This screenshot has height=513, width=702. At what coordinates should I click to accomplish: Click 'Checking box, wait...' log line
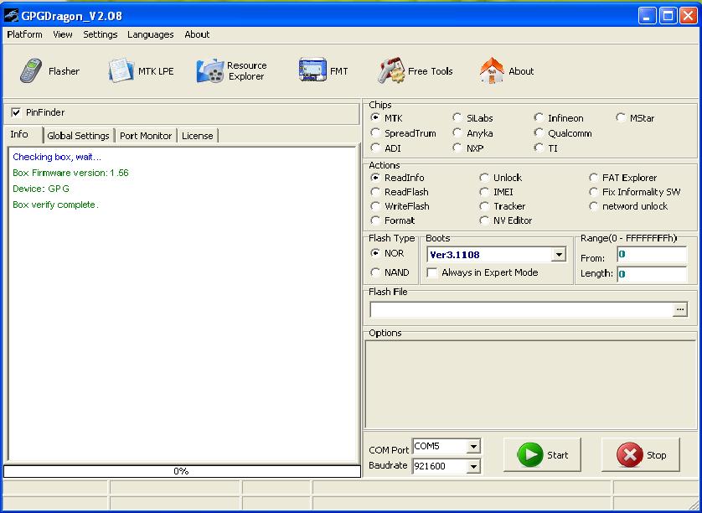(57, 157)
